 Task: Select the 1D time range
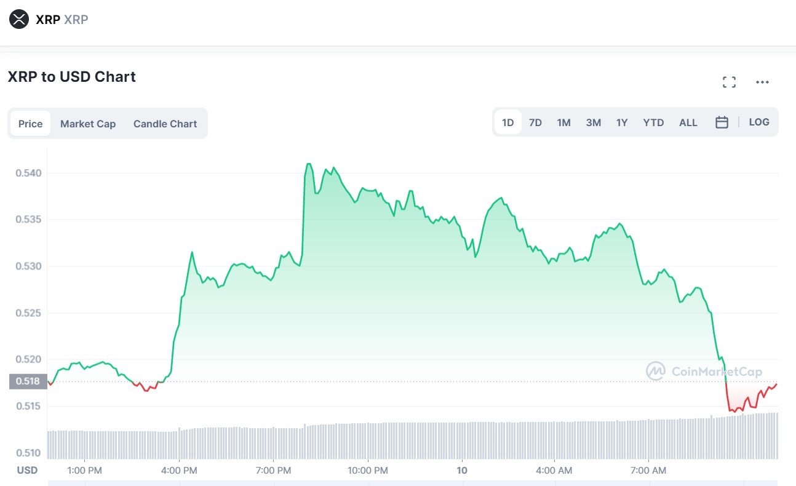coord(507,122)
